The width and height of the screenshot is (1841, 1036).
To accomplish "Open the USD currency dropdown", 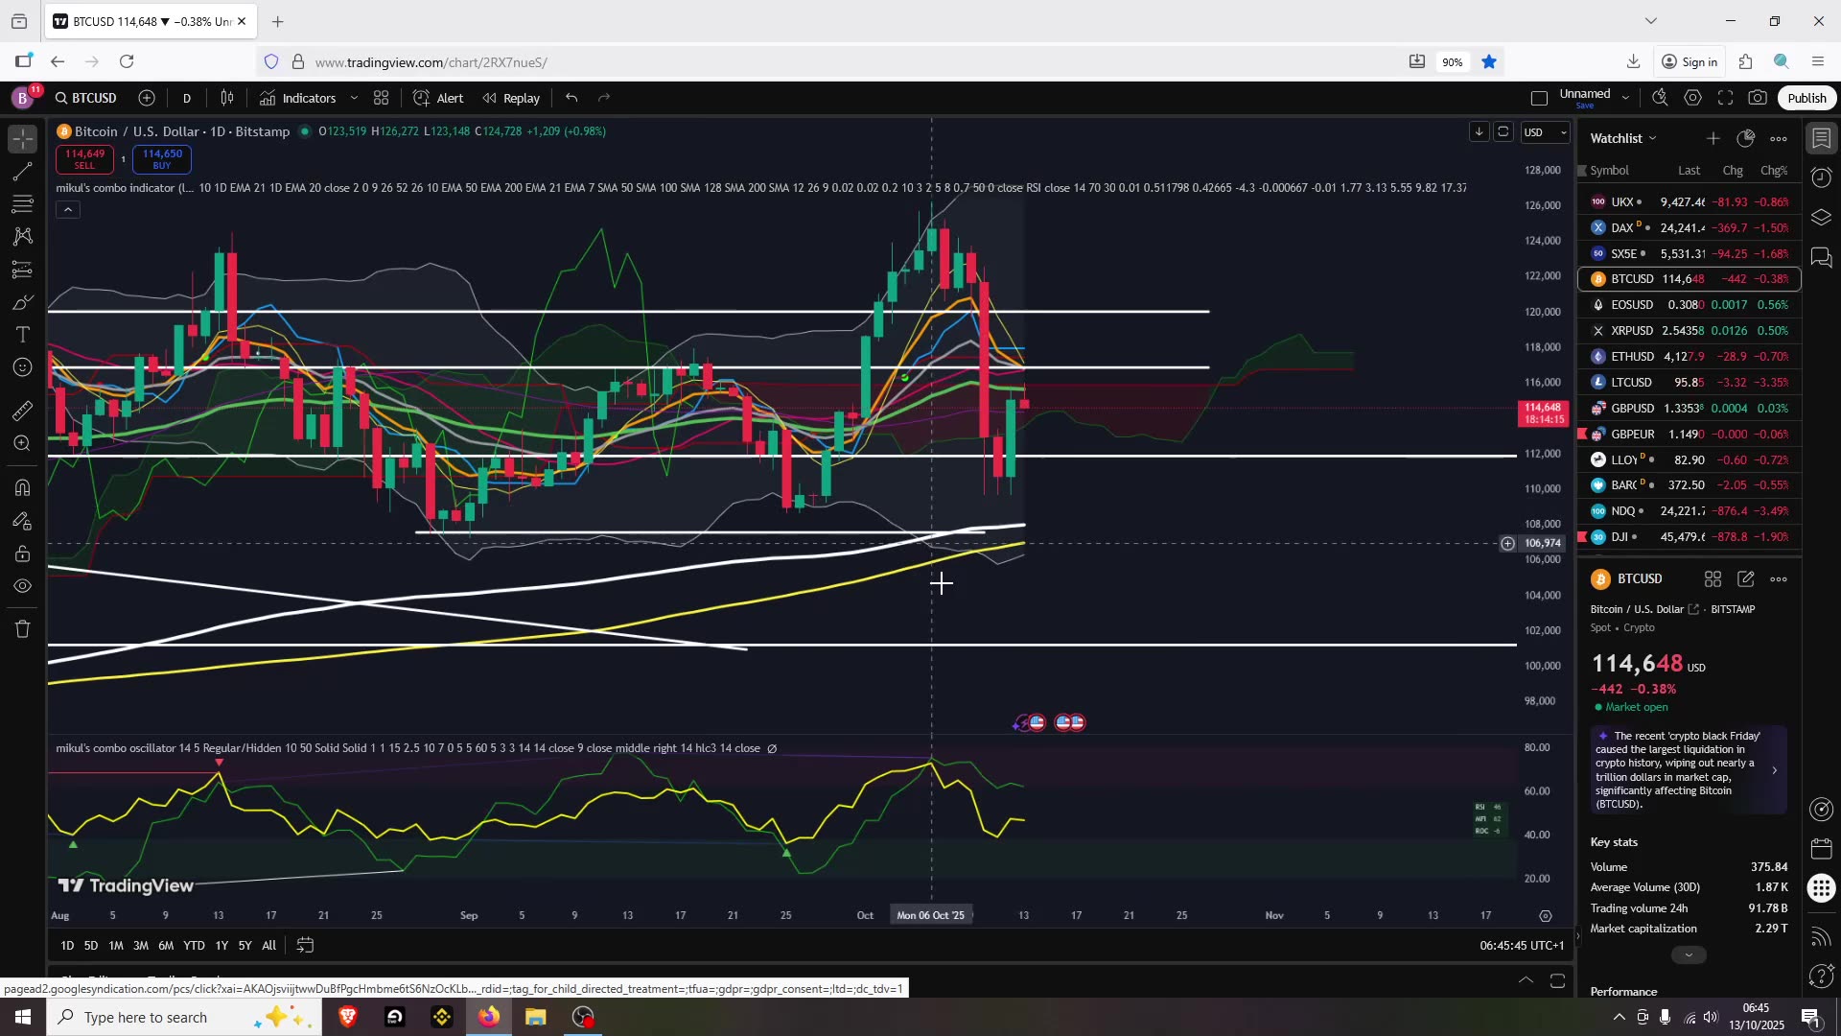I will pos(1544,132).
